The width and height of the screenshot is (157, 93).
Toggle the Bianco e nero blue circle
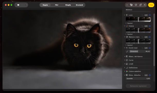(x=150, y=37)
